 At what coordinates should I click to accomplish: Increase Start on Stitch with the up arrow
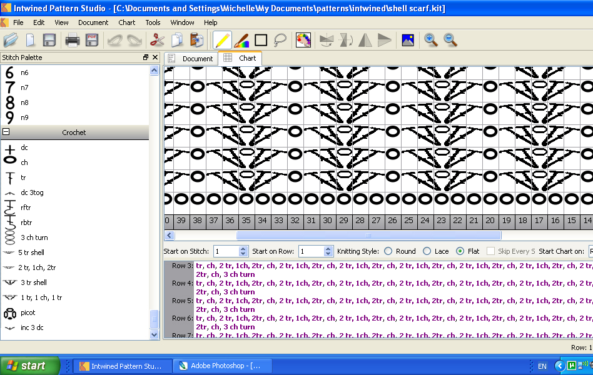coord(243,247)
